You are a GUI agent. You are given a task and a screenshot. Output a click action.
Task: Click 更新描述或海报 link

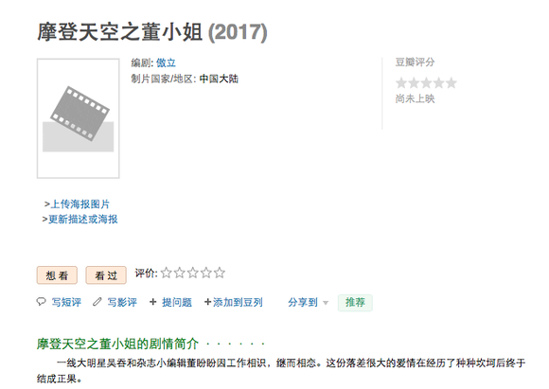(83, 220)
